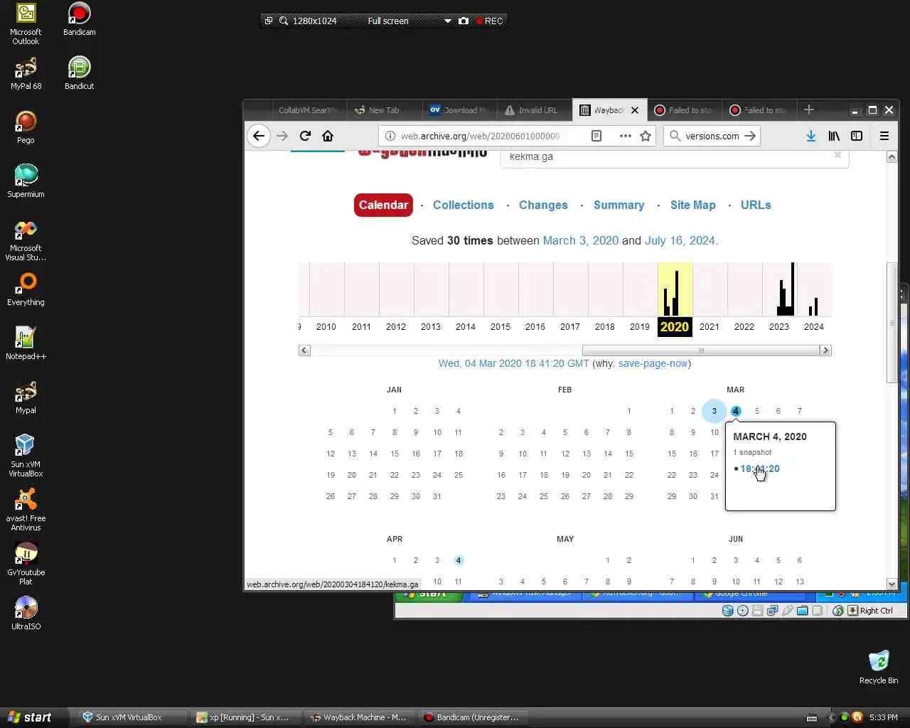
Task: Open the March 3, 2020 first capture link
Action: coord(580,240)
